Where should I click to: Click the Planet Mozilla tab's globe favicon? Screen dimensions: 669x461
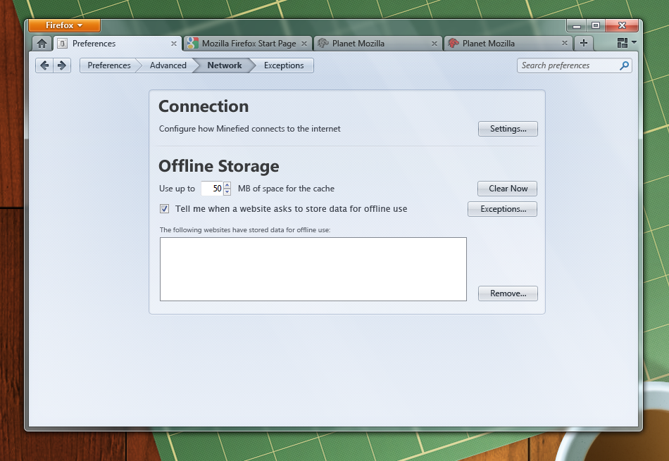coord(323,43)
